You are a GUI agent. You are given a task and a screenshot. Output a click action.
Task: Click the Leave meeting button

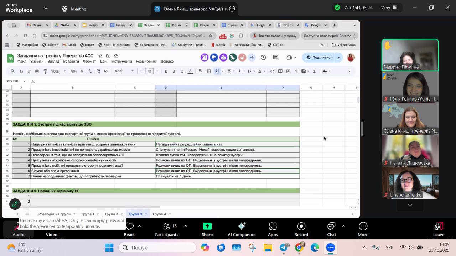point(439,229)
